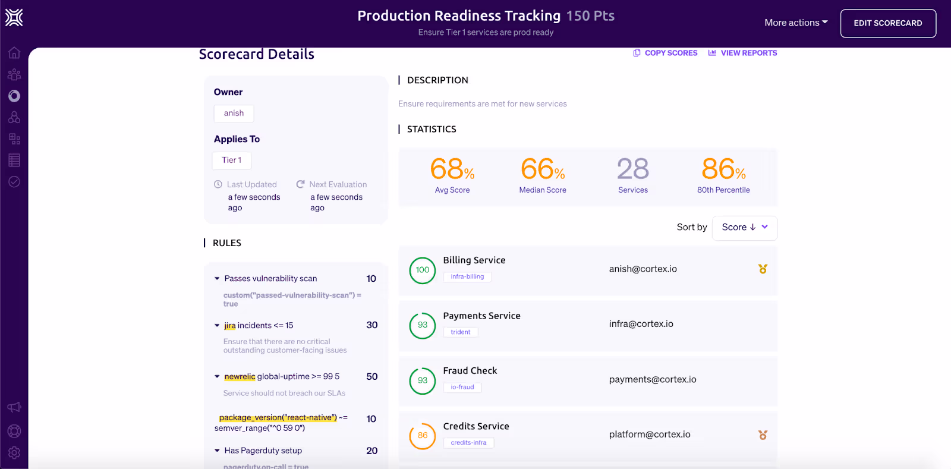Click the Payments Service score ring
The height and width of the screenshot is (469, 951).
click(423, 325)
